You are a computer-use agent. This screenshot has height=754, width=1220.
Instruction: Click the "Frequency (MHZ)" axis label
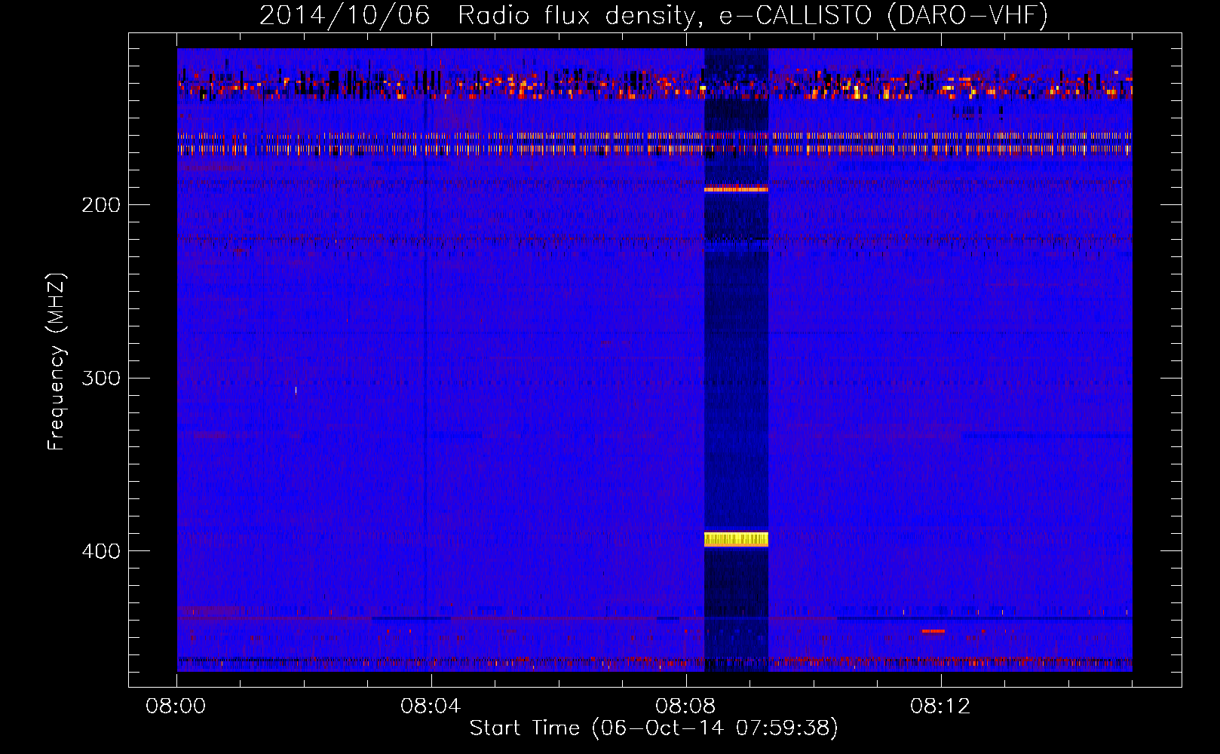[x=57, y=362]
